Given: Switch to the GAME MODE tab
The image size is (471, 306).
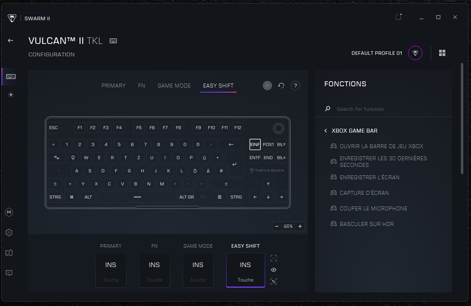Looking at the screenshot, I should 174,85.
